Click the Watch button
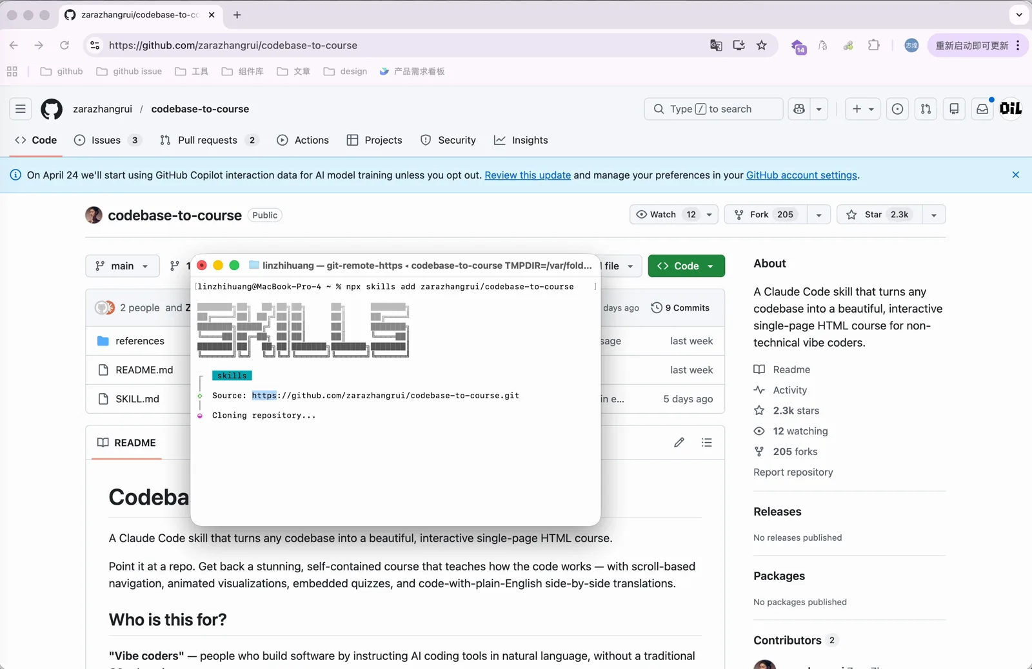 pos(665,215)
